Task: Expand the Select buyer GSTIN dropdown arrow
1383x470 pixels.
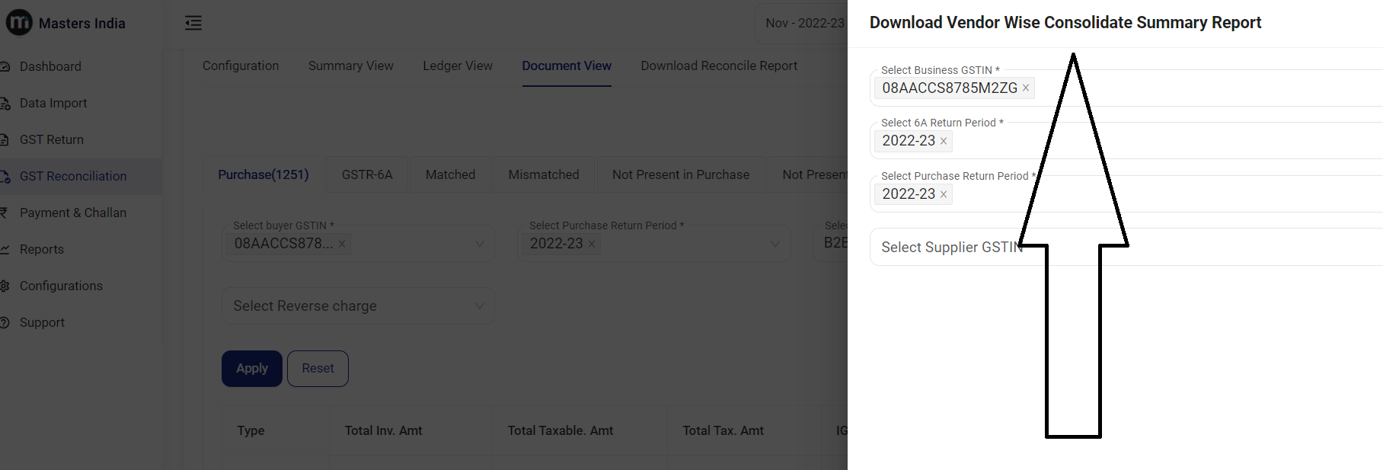Action: tap(480, 244)
